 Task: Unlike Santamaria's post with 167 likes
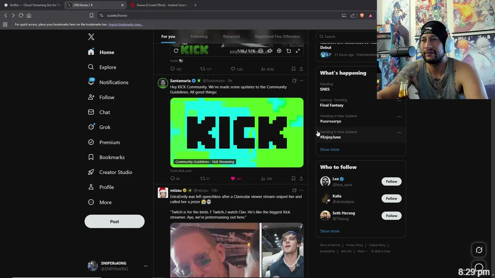click(x=236, y=178)
